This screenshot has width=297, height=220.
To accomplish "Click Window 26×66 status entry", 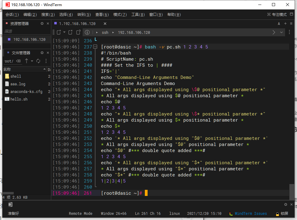I will tap(113, 214).
